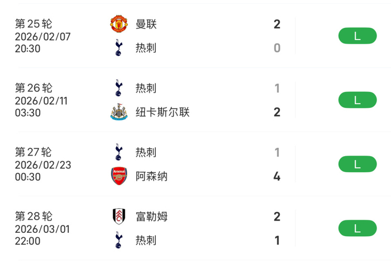Click the Fulham crest
This screenshot has width=391, height=263.
pyautogui.click(x=118, y=217)
